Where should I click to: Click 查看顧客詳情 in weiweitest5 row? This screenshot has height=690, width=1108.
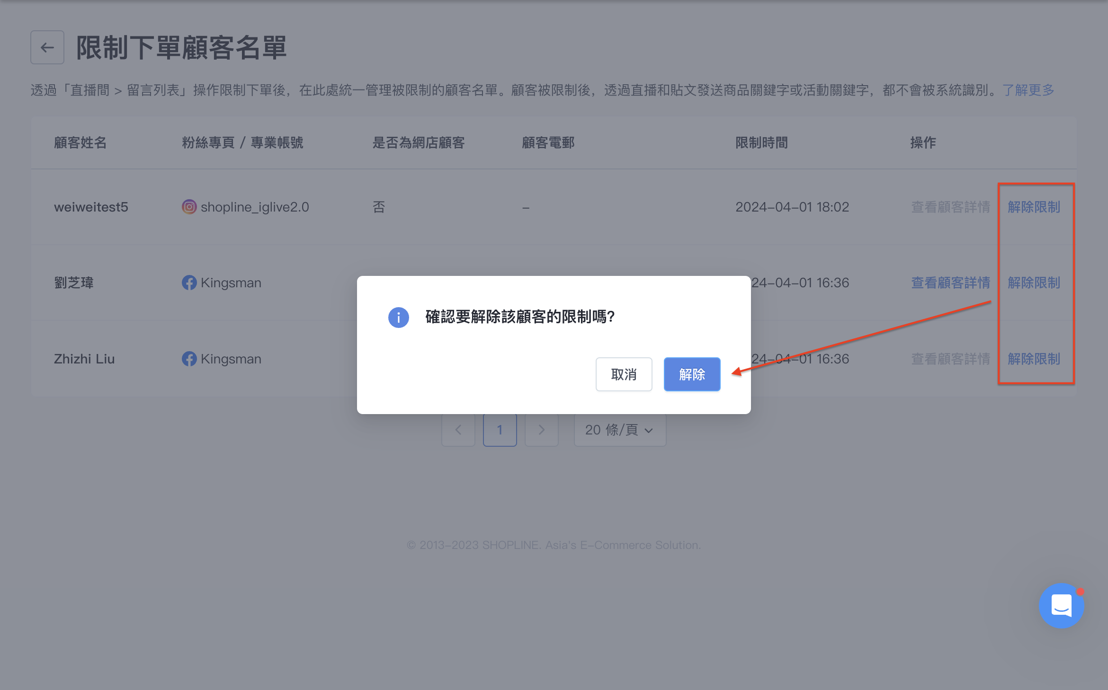(951, 207)
